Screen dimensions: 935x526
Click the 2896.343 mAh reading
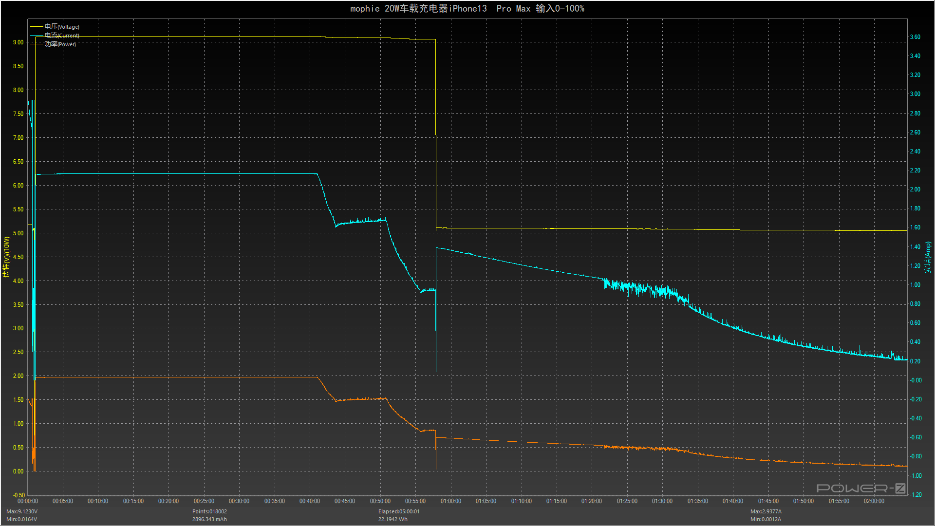click(x=209, y=519)
